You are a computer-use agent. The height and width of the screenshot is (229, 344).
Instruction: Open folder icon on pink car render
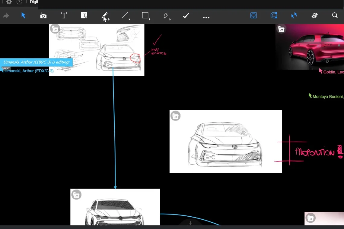(x=281, y=29)
